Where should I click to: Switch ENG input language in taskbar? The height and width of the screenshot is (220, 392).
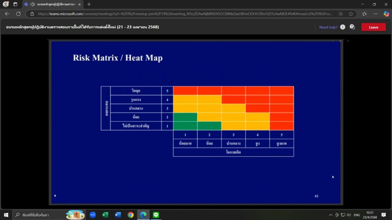[x=356, y=215]
